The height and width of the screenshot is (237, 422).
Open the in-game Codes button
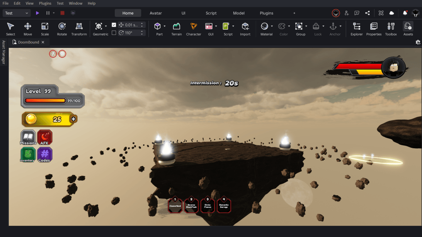45,154
